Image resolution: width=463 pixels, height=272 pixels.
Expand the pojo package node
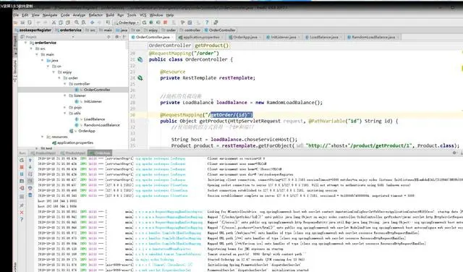65,108
